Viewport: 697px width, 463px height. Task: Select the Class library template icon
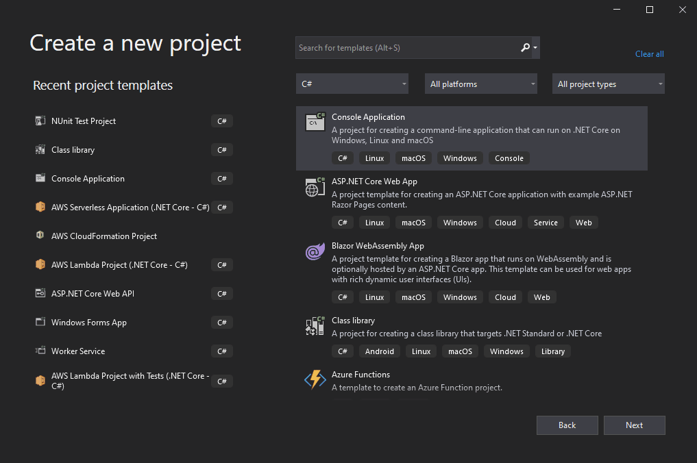pyautogui.click(x=315, y=326)
